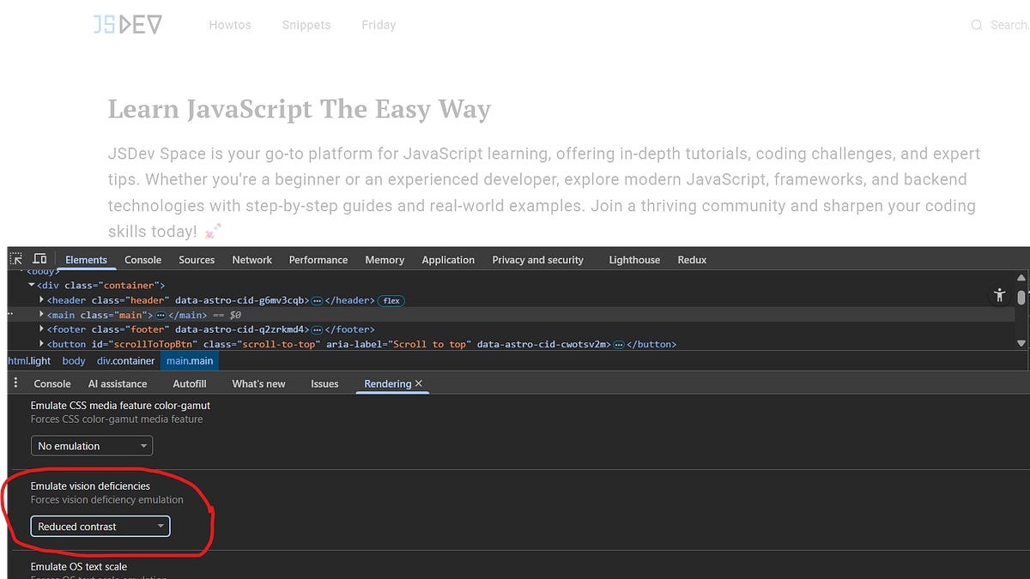The image size is (1030, 579).
Task: Close the Rendering tab with its X
Action: point(418,383)
